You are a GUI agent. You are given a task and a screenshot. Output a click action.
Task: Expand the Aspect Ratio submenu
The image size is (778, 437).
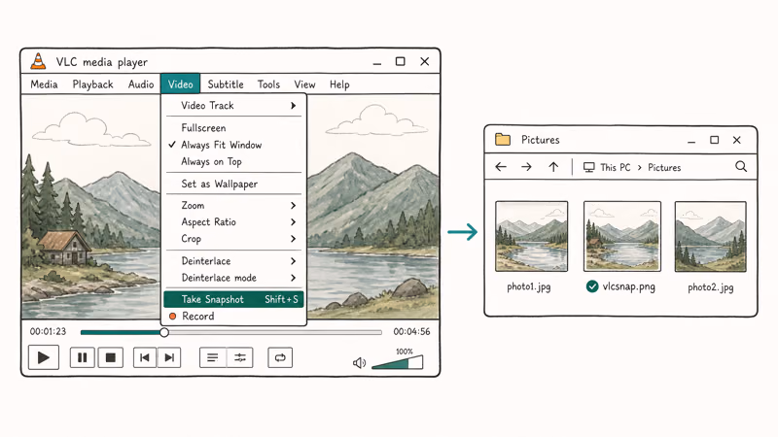tap(233, 222)
